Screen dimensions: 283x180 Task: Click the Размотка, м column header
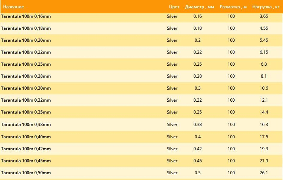point(233,7)
